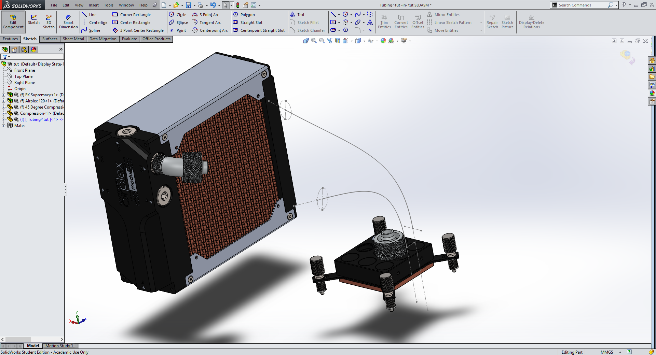This screenshot has width=656, height=355.
Task: Open the ConfigurationManager panel tab
Action: pos(24,49)
